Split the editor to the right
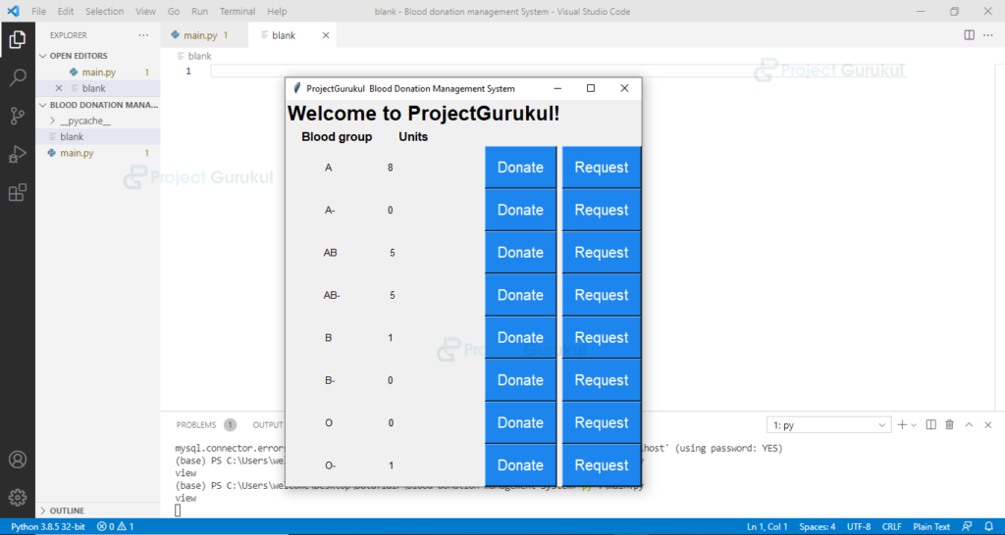The image size is (1005, 535). [x=969, y=35]
